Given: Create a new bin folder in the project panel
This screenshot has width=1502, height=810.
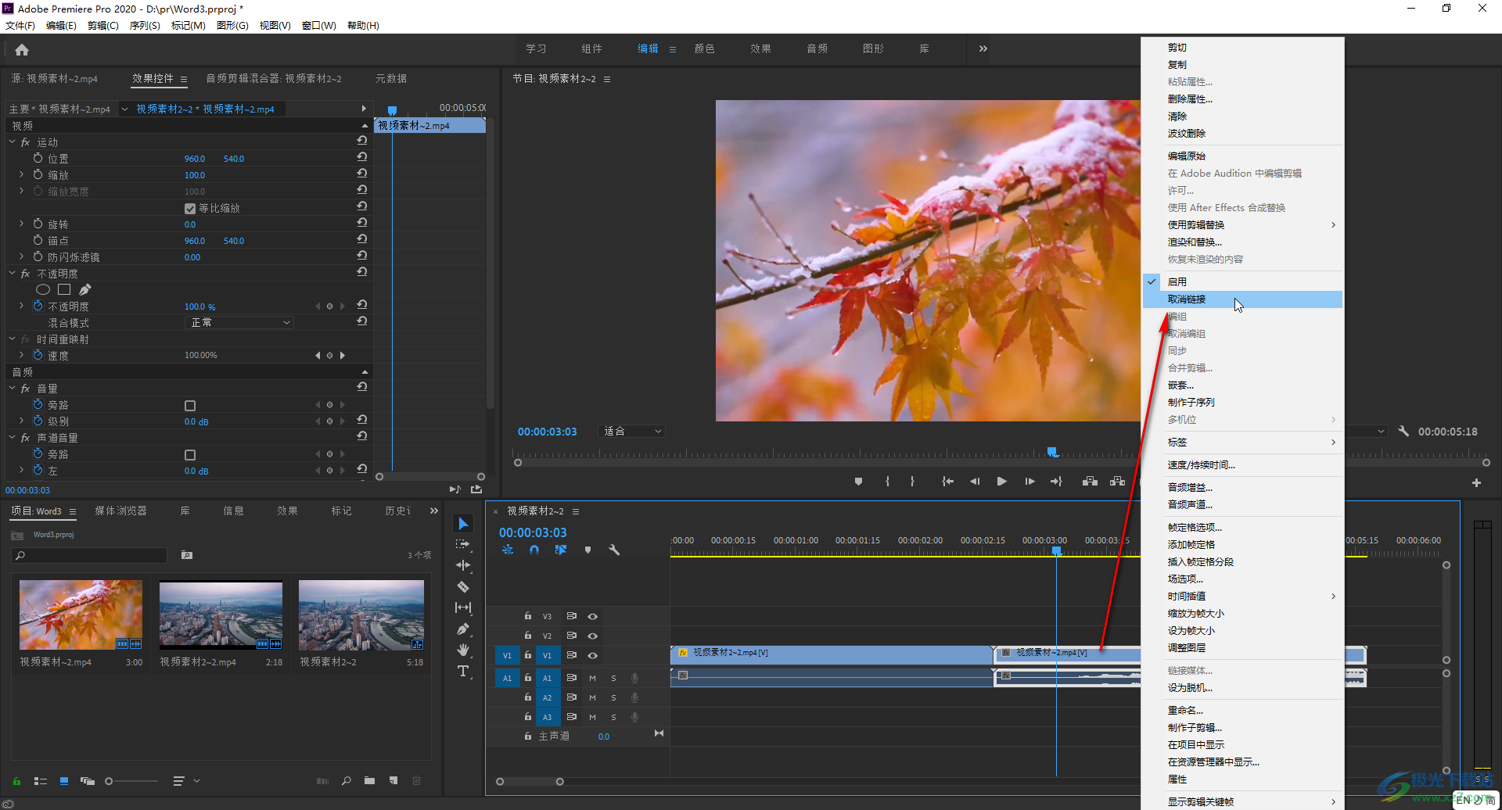Looking at the screenshot, I should tap(369, 780).
